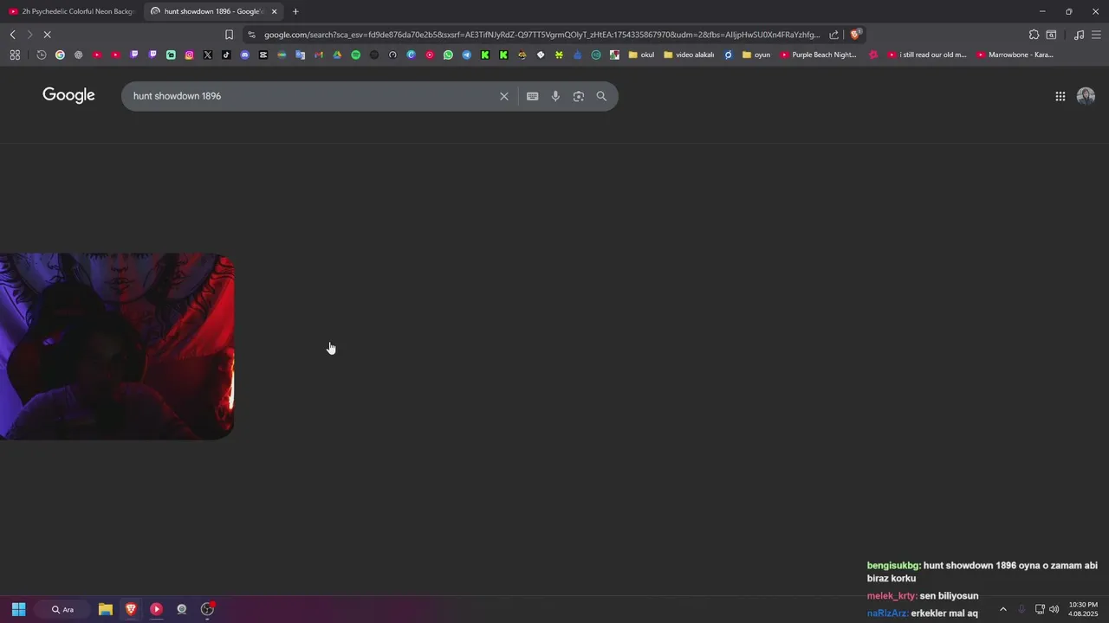The height and width of the screenshot is (623, 1109).
Task: Open the X (Twitter) bookmark
Action: tap(208, 55)
